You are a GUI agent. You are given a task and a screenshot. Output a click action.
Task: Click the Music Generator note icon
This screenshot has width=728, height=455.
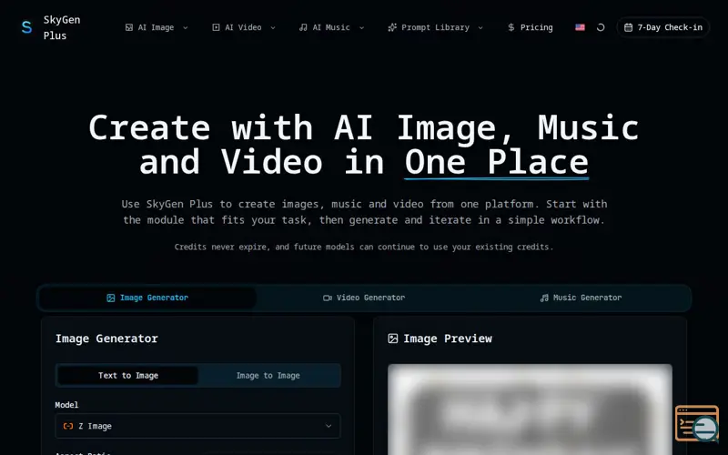pyautogui.click(x=544, y=298)
